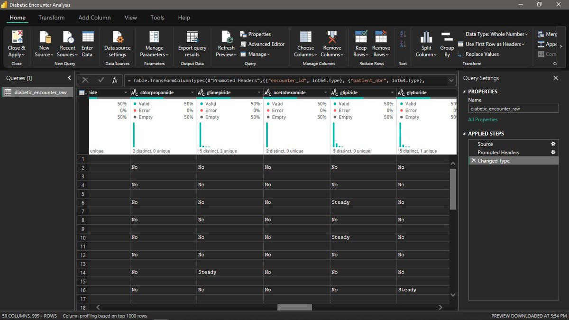
Task: Click the Remove Columns icon
Action: click(332, 37)
